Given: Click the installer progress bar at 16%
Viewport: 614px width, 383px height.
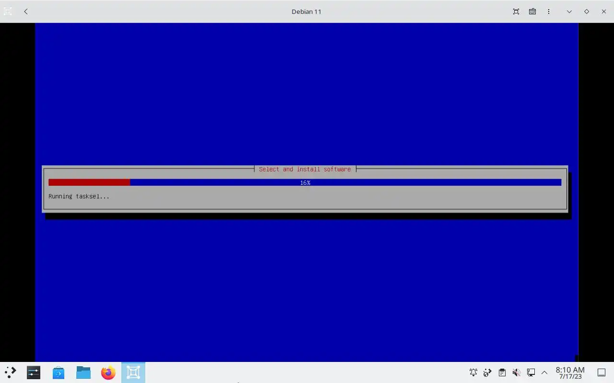Looking at the screenshot, I should pyautogui.click(x=305, y=182).
